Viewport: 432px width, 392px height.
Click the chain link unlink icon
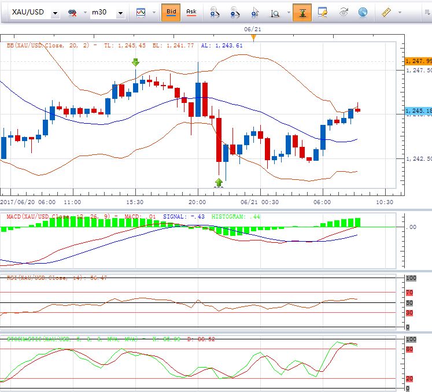[x=73, y=12]
